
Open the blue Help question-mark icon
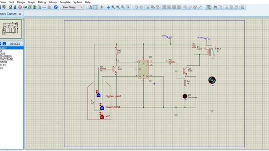coord(55,7)
